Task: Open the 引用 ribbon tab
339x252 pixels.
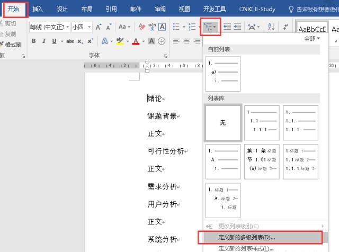Action: tap(111, 9)
